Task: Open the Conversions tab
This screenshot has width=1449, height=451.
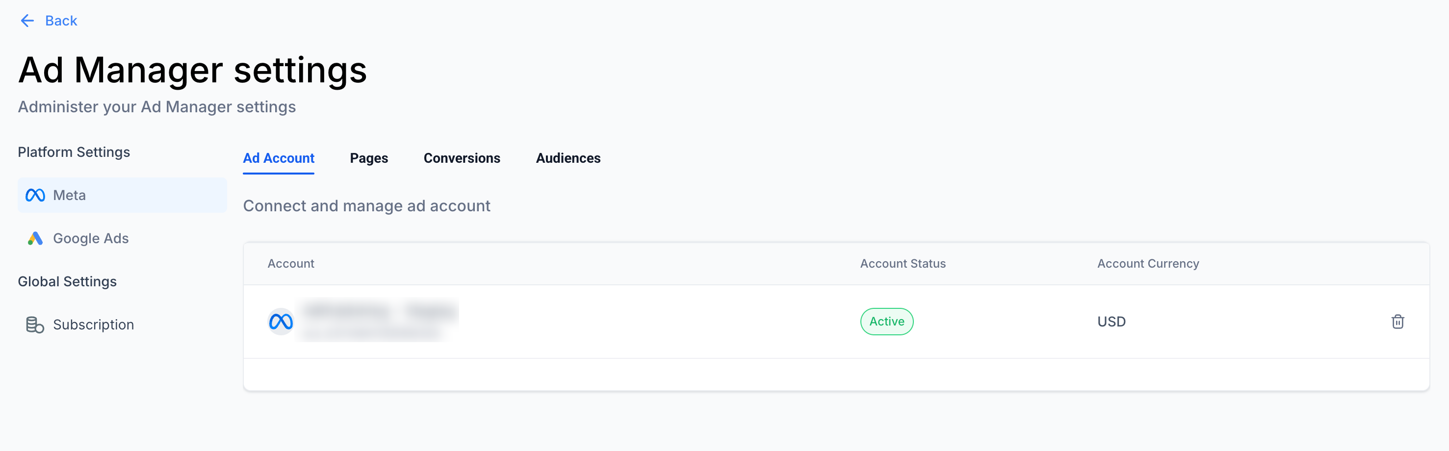Action: click(461, 158)
